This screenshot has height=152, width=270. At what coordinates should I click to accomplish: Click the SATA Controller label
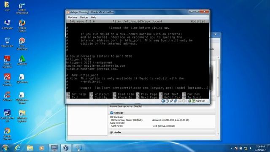(x=117, y=123)
